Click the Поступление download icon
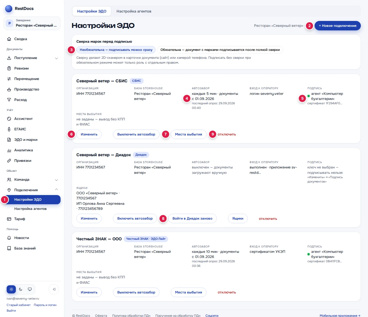The height and width of the screenshot is (317, 368). pyautogui.click(x=9, y=58)
